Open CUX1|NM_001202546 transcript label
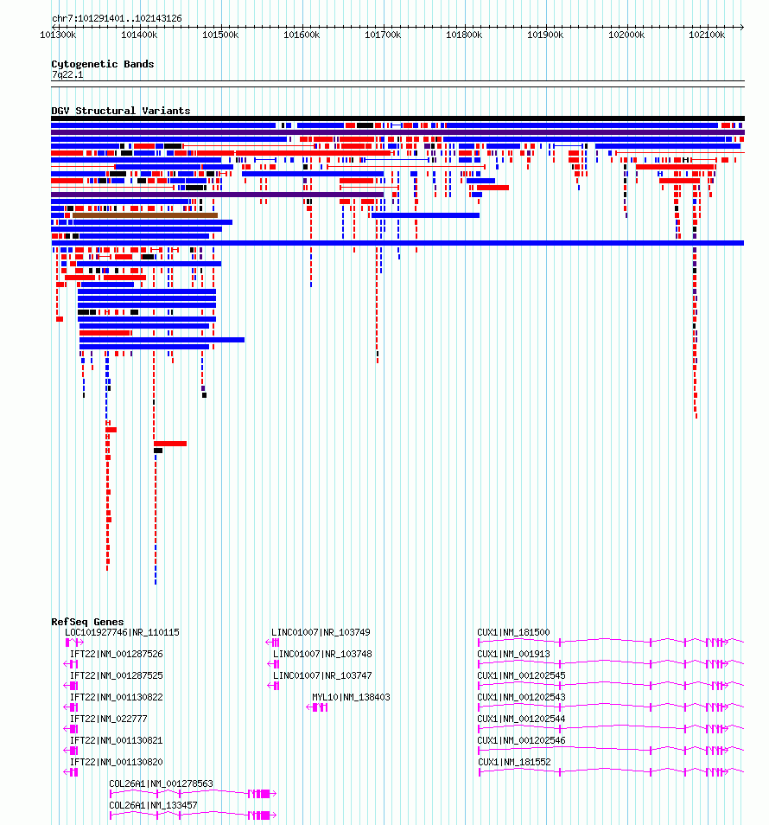 click(521, 740)
